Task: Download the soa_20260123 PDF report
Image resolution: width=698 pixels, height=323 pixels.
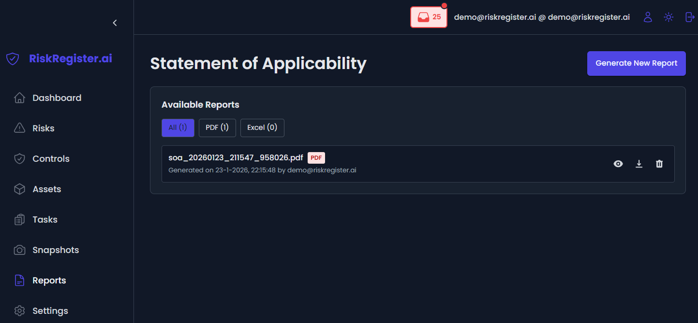Action: tap(639, 164)
